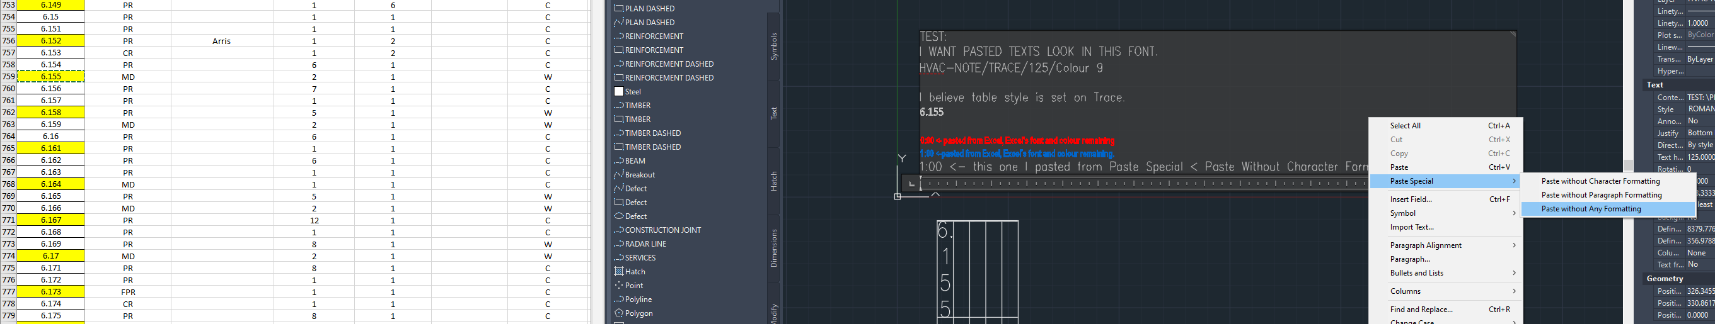Open the Style ROMAN property dropdown

point(1701,109)
